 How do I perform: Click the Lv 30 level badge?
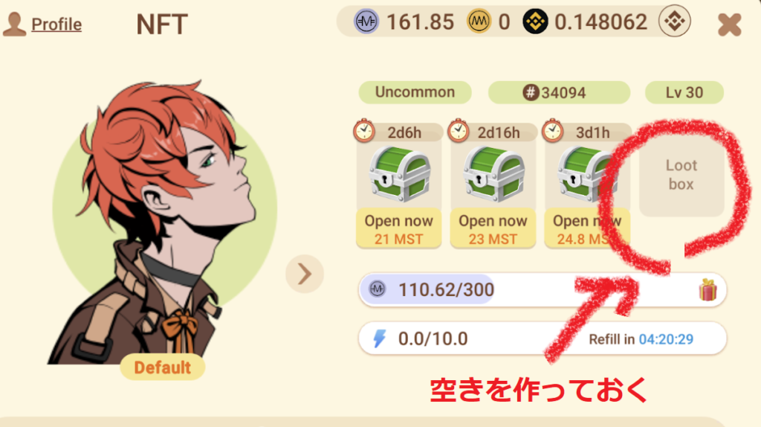pos(684,92)
